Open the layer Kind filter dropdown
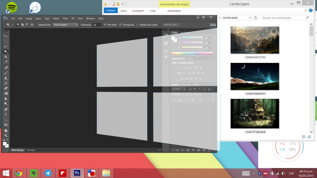317x178 pixels. (x=179, y=89)
